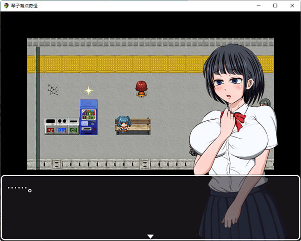This screenshot has width=301, height=241.
Task: Click the recycling bin with green label
Action: pos(74,126)
